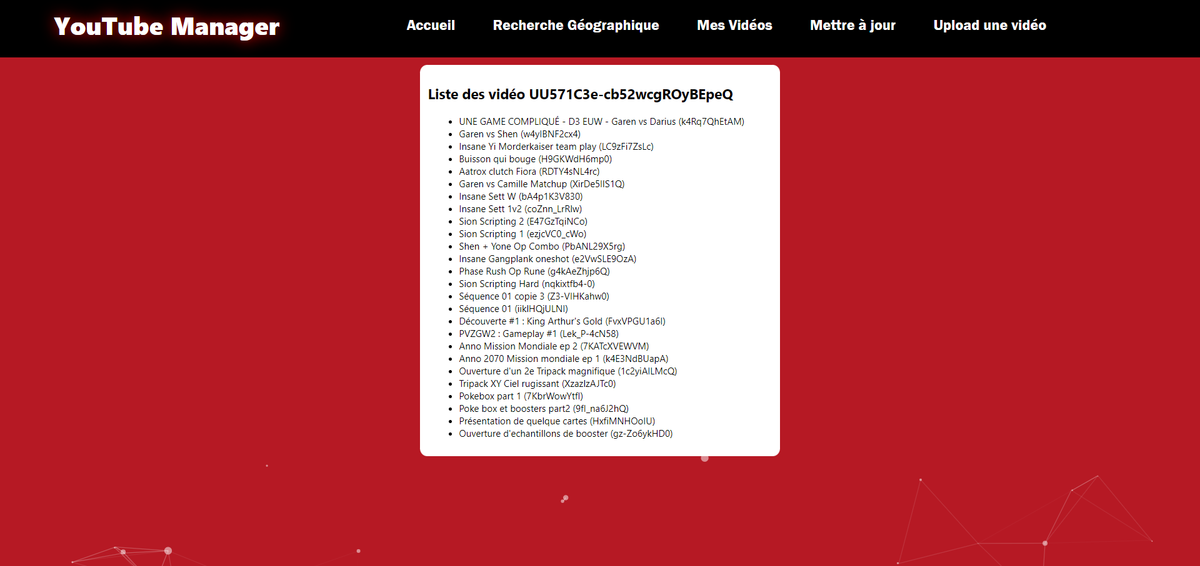Open Upload une vidéo page
The height and width of the screenshot is (566, 1200).
tap(989, 26)
